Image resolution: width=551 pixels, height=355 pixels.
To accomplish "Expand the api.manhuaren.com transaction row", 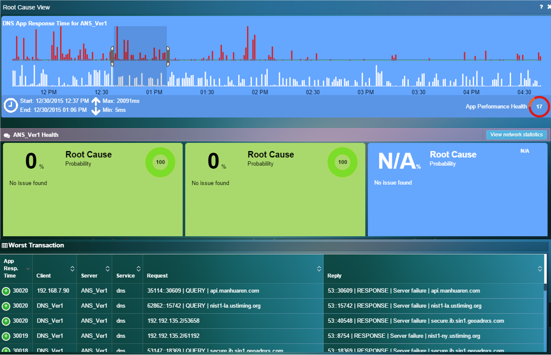I will [6, 291].
